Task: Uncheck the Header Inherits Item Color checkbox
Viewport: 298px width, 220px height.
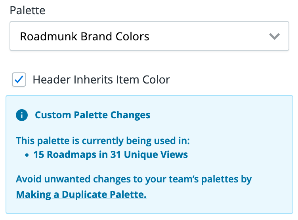Action: 19,80
